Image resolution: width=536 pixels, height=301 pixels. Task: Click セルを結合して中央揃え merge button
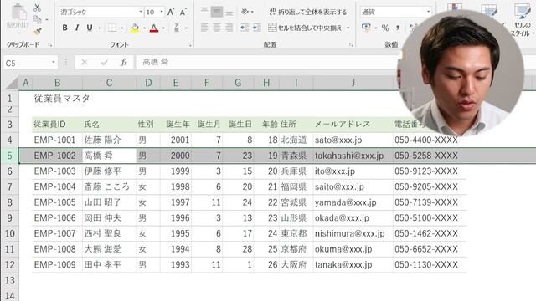coord(305,28)
